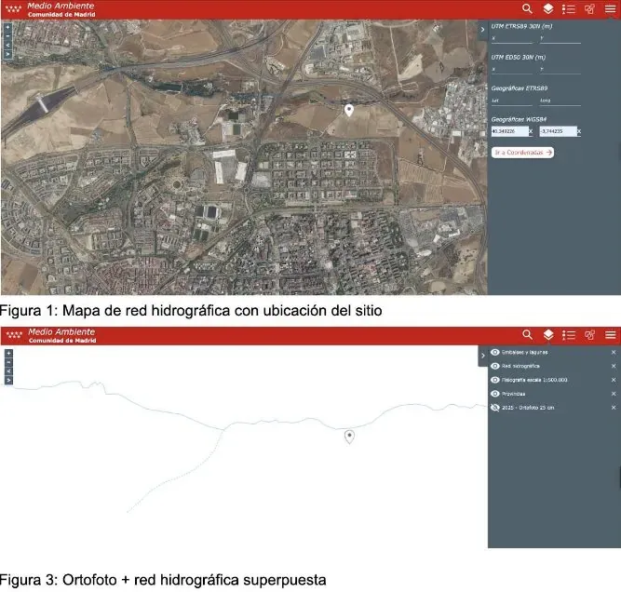Click UTM ETRS89 30N y field

tap(560, 38)
